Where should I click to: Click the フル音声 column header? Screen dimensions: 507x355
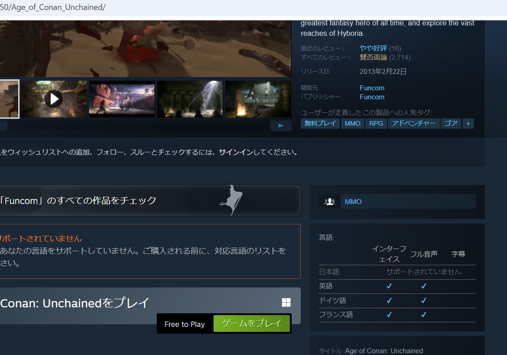(x=423, y=254)
